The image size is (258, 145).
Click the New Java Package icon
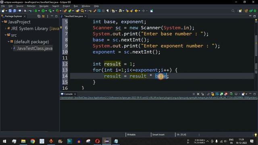pos(65,11)
